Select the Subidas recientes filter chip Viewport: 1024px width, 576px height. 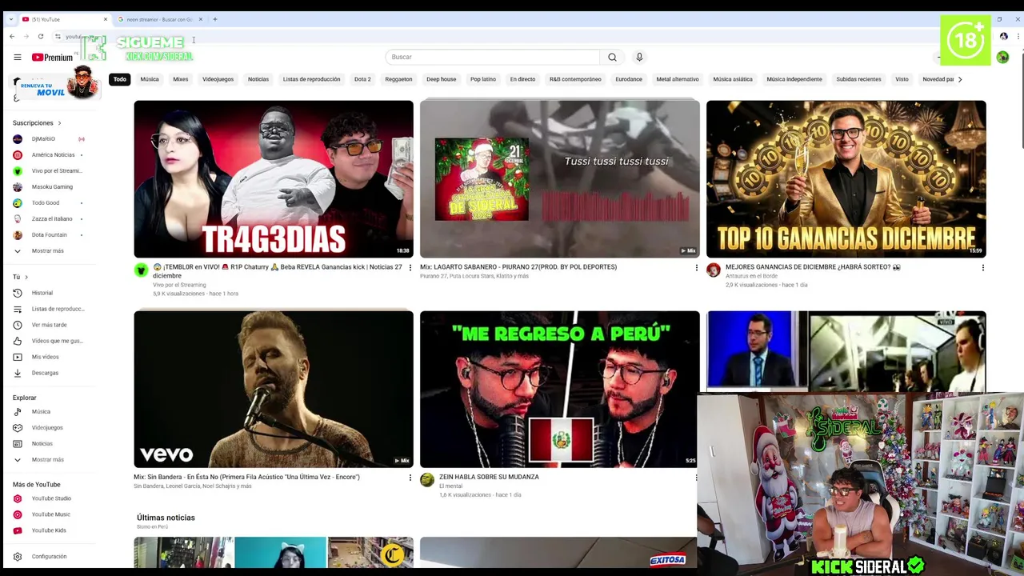pyautogui.click(x=858, y=79)
